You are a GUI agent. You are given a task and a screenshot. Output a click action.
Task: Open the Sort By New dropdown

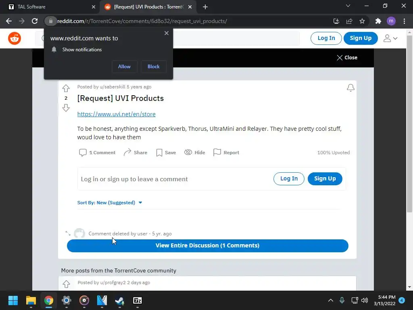pos(110,203)
